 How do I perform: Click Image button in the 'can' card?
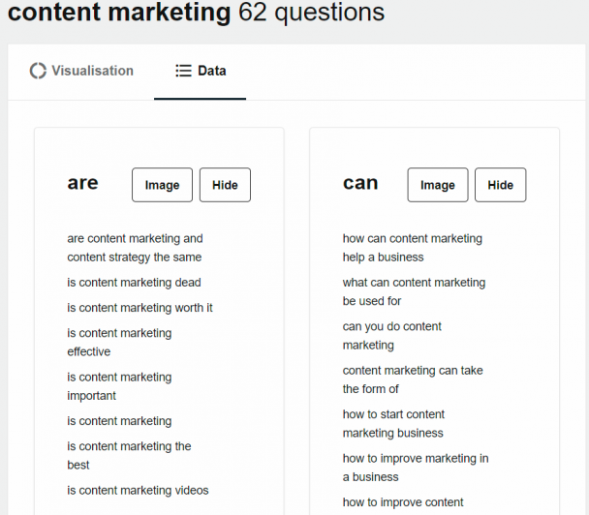(x=438, y=185)
